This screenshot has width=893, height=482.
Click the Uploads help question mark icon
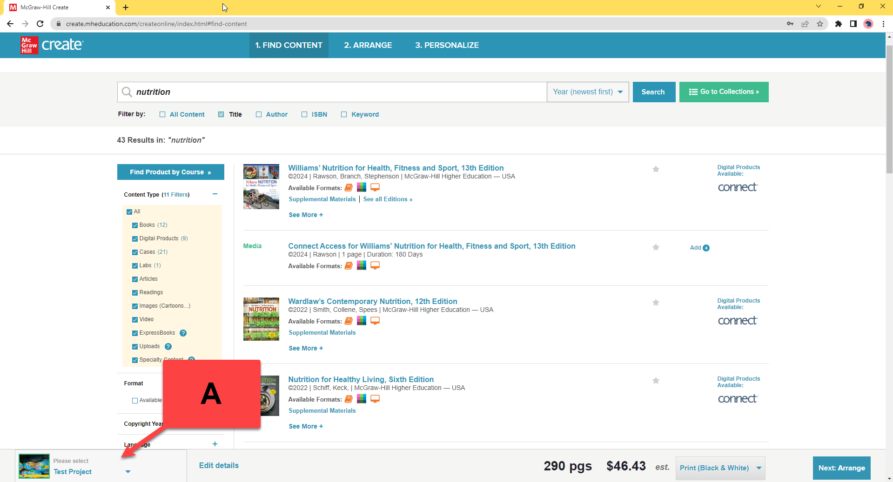point(168,346)
